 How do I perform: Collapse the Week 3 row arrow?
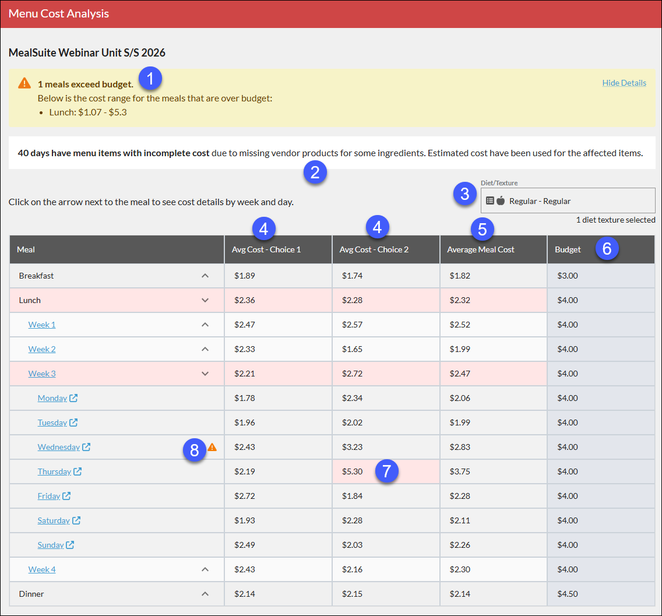click(x=205, y=374)
